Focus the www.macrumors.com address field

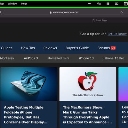64,12
